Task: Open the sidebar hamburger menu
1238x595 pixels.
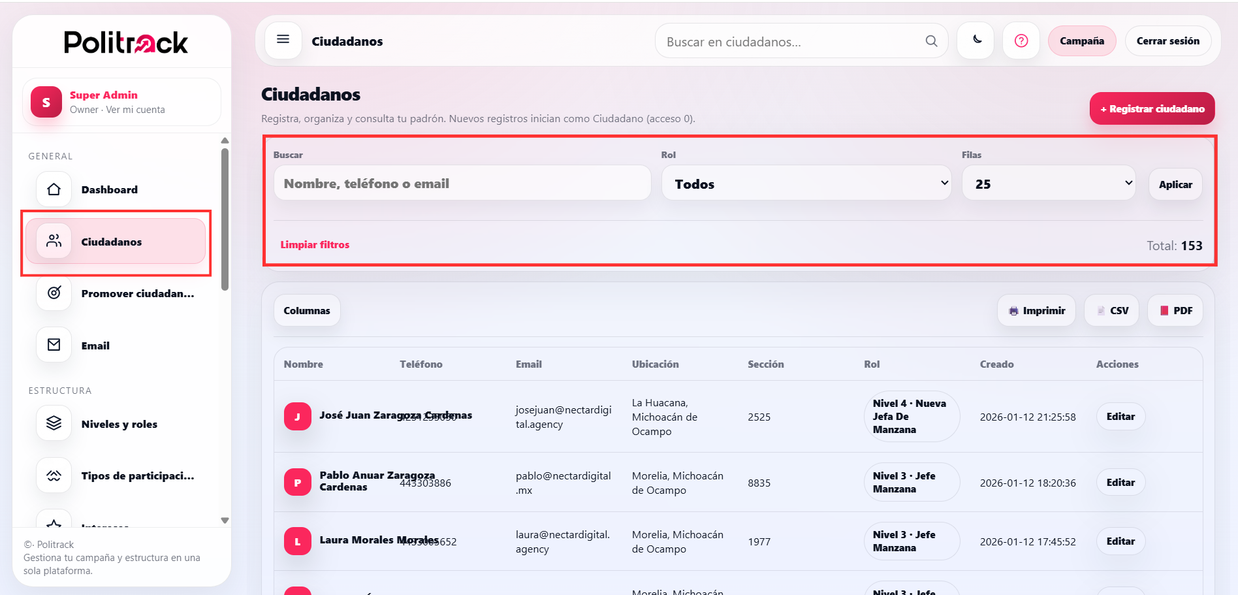Action: tap(283, 40)
